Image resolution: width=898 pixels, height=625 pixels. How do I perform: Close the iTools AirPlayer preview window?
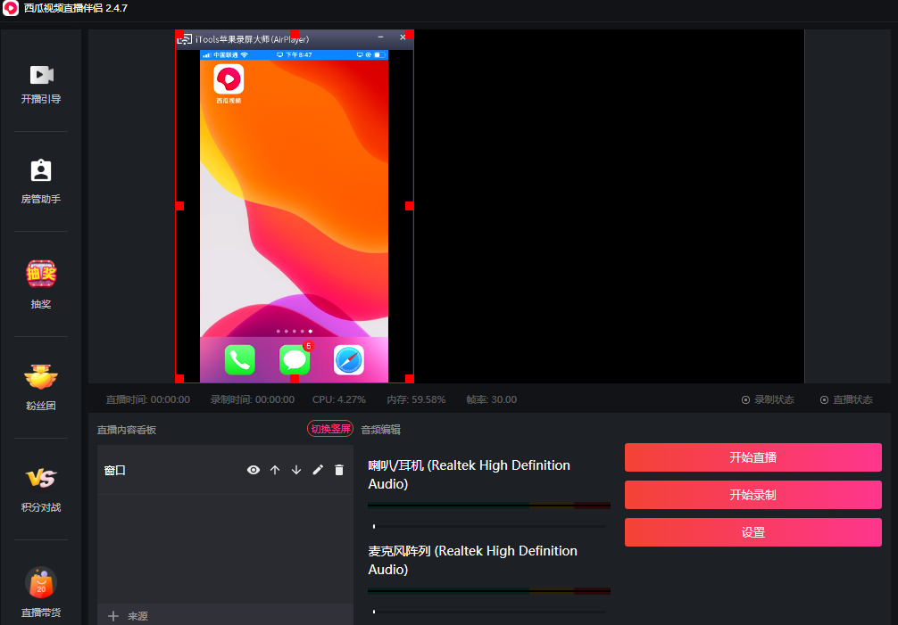(403, 37)
